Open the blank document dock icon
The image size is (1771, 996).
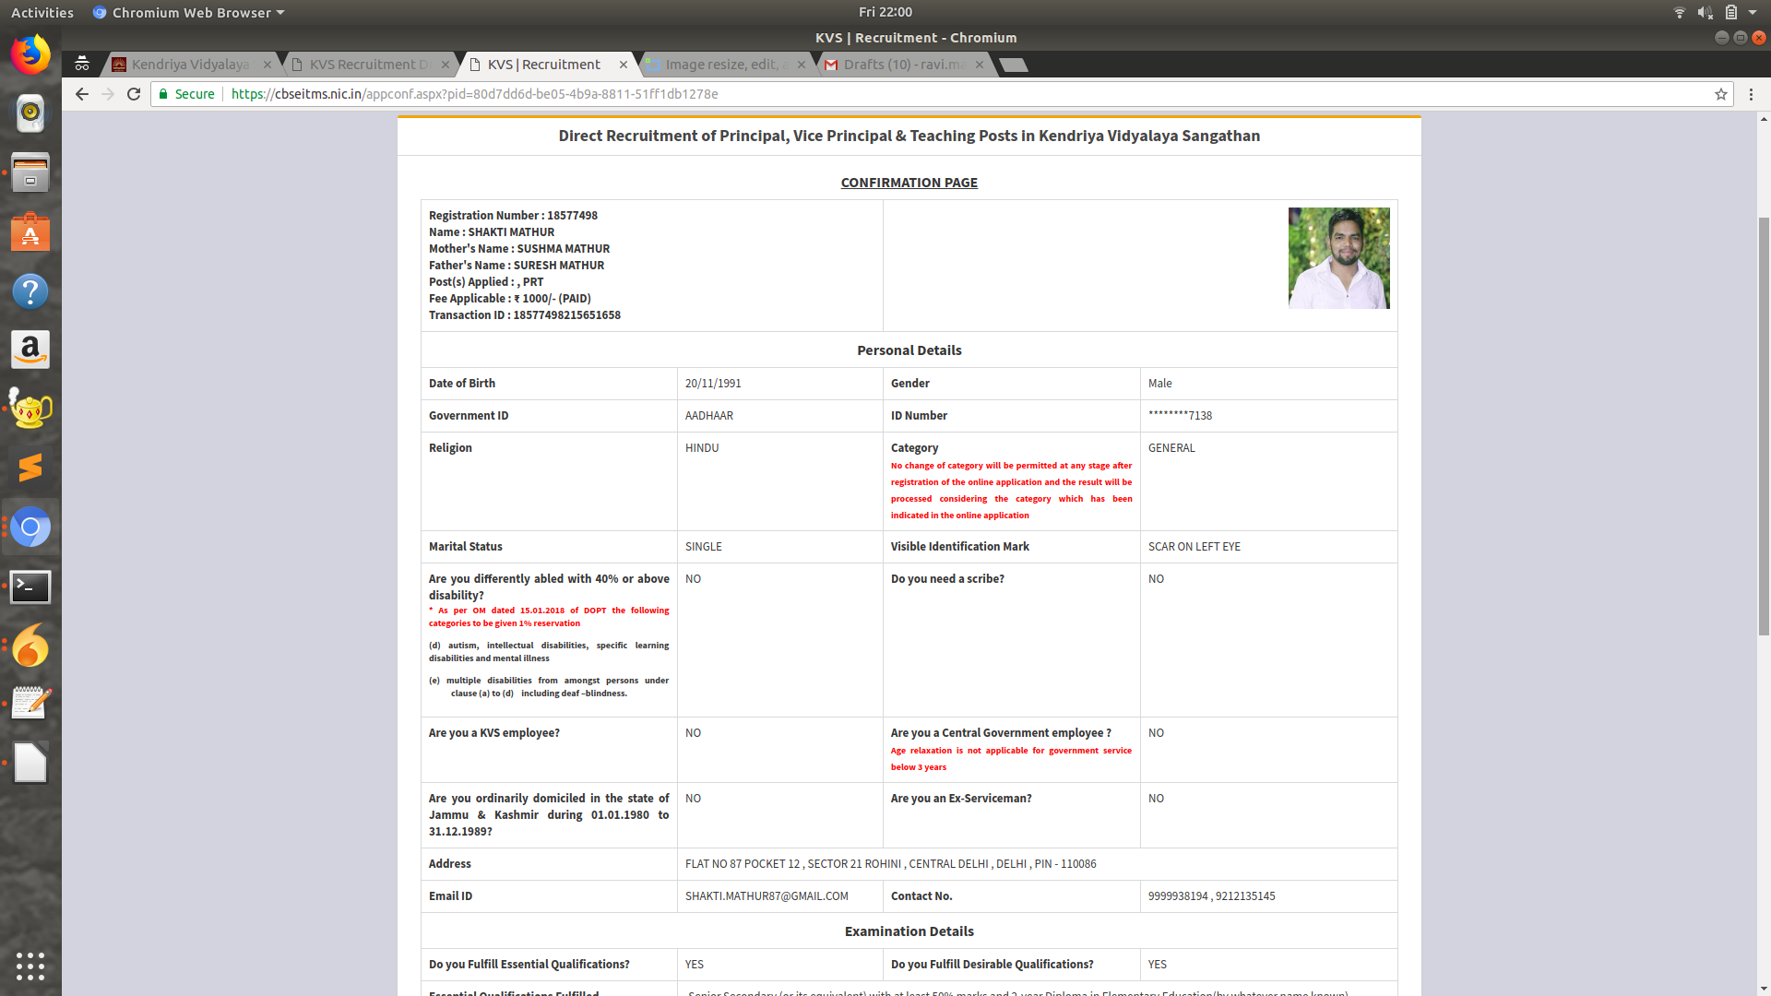(30, 763)
